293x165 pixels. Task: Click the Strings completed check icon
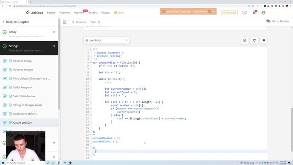(5, 46)
